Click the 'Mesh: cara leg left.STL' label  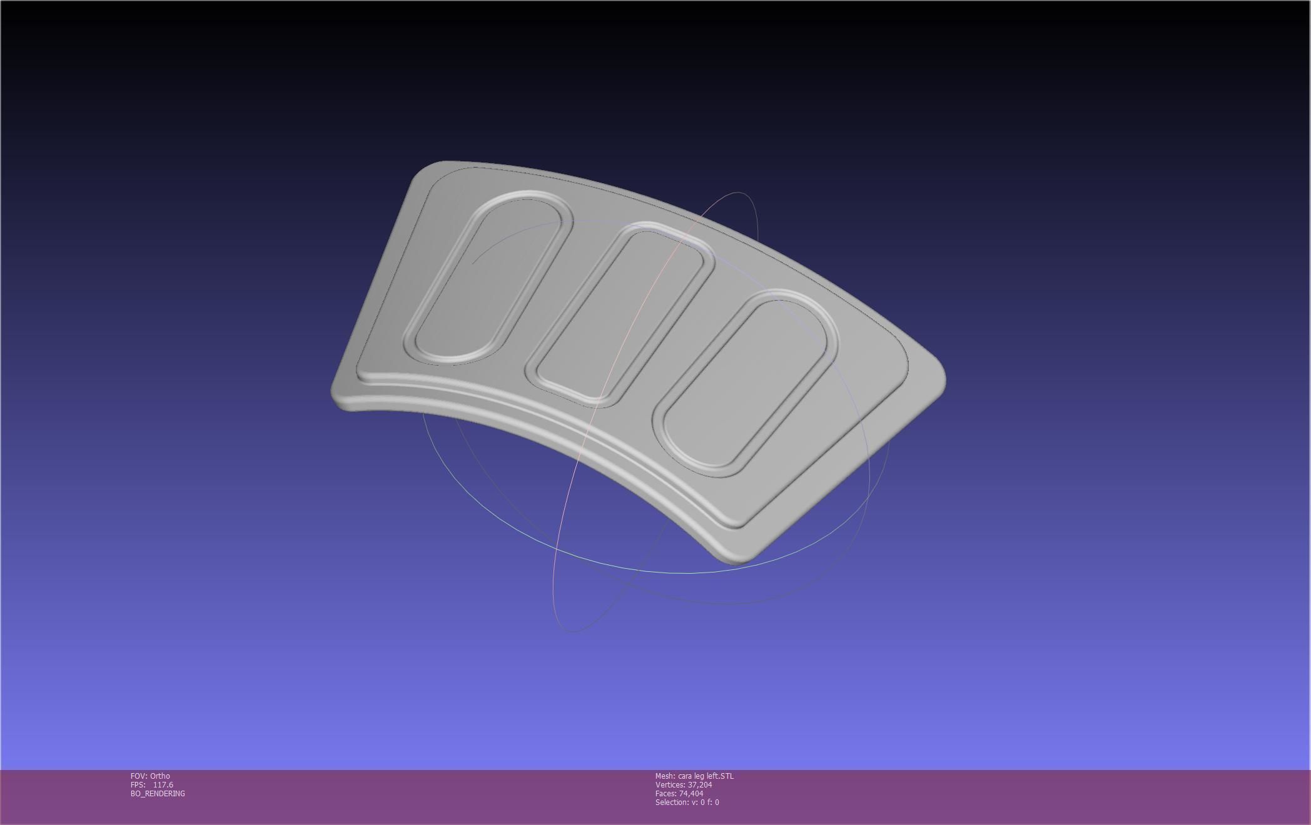(694, 776)
